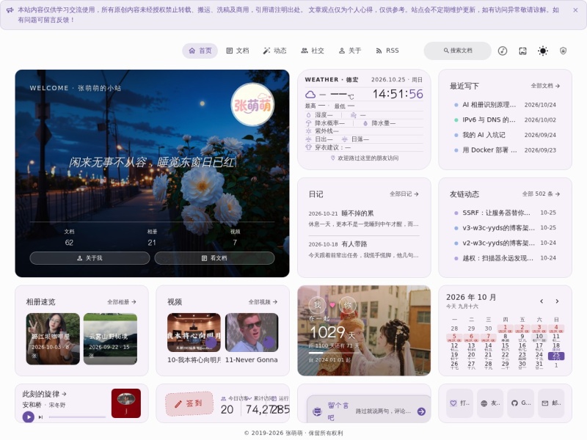This screenshot has width=587, height=440.
Task: Open 全部文档 link
Action: click(x=545, y=86)
